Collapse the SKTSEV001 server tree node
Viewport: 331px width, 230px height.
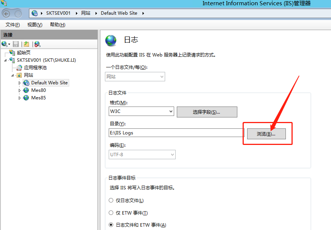6,60
